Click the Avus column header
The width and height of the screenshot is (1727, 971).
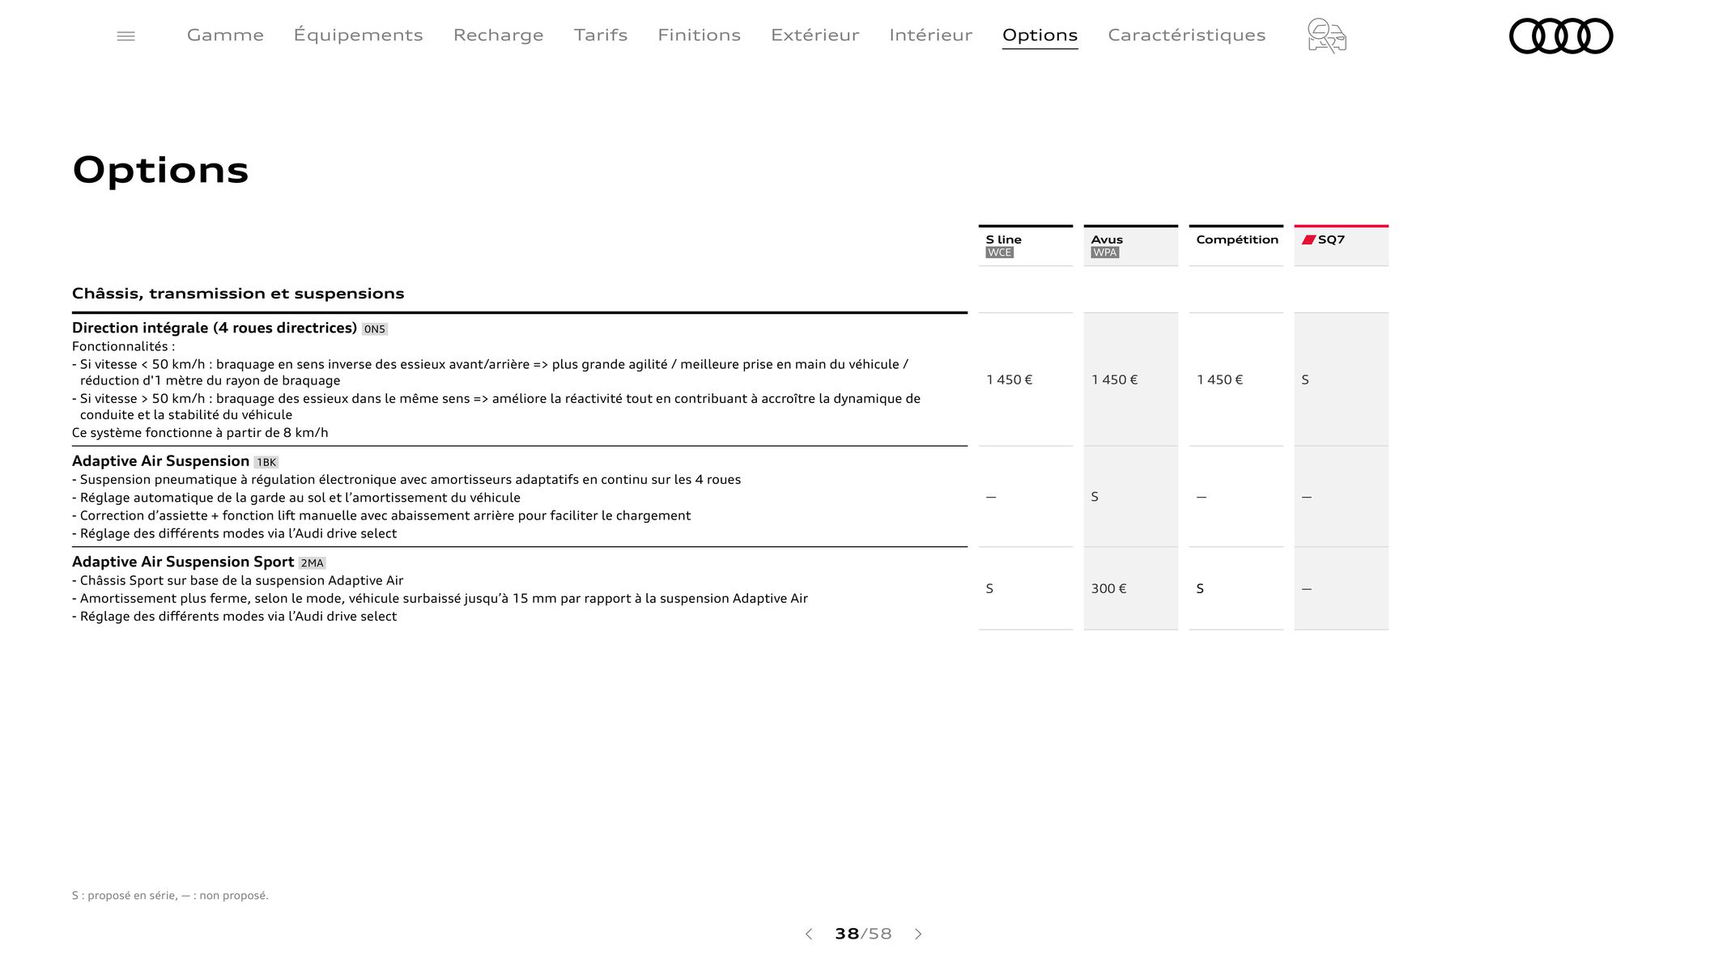coord(1130,245)
